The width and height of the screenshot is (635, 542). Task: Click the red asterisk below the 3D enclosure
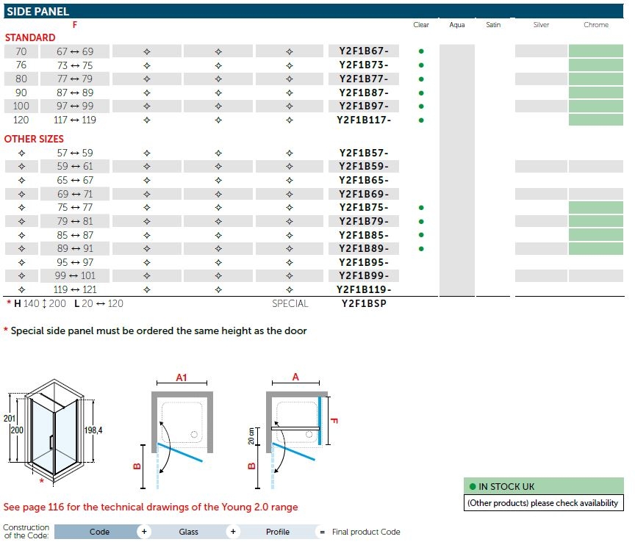pyautogui.click(x=41, y=481)
